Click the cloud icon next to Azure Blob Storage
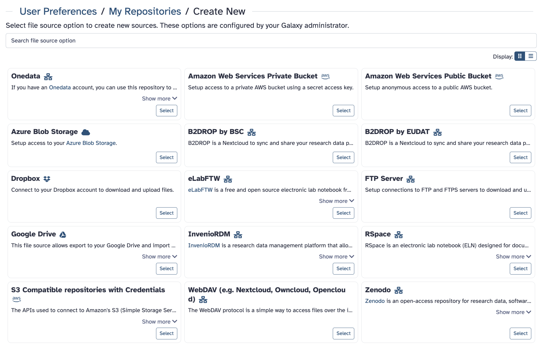Screen dimensions: 543x347 pyautogui.click(x=86, y=132)
